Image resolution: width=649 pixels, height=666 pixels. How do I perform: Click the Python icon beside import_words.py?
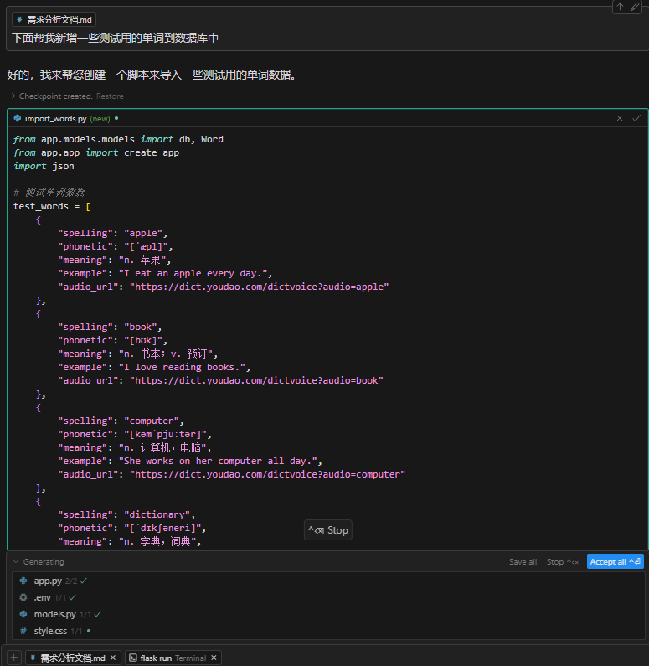coord(18,118)
